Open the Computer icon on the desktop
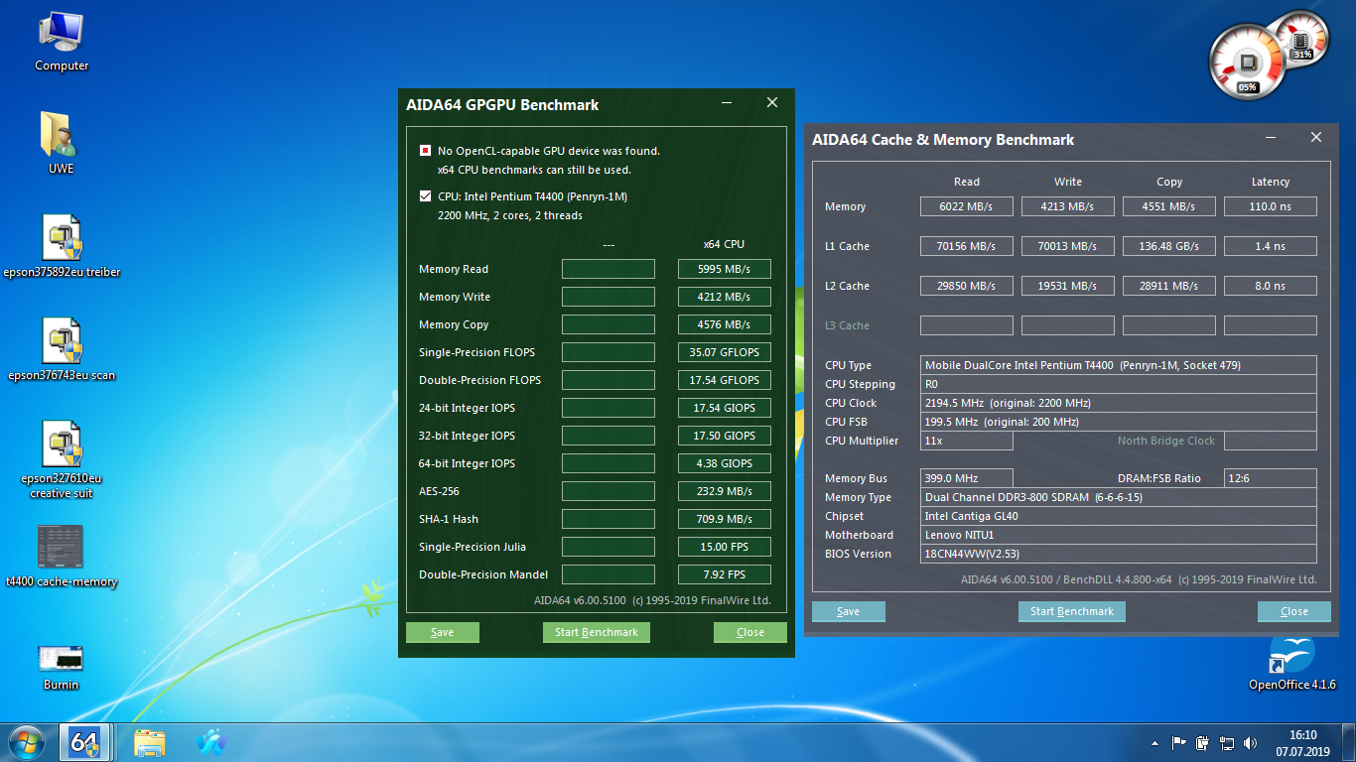Image resolution: width=1356 pixels, height=762 pixels. click(x=61, y=40)
